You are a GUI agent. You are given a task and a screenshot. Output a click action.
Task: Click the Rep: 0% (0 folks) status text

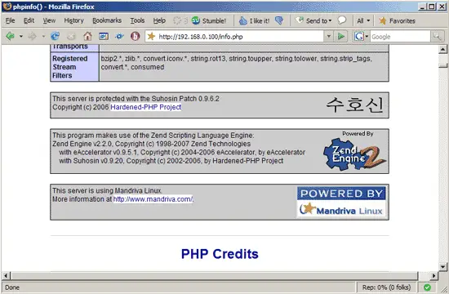pos(386,287)
